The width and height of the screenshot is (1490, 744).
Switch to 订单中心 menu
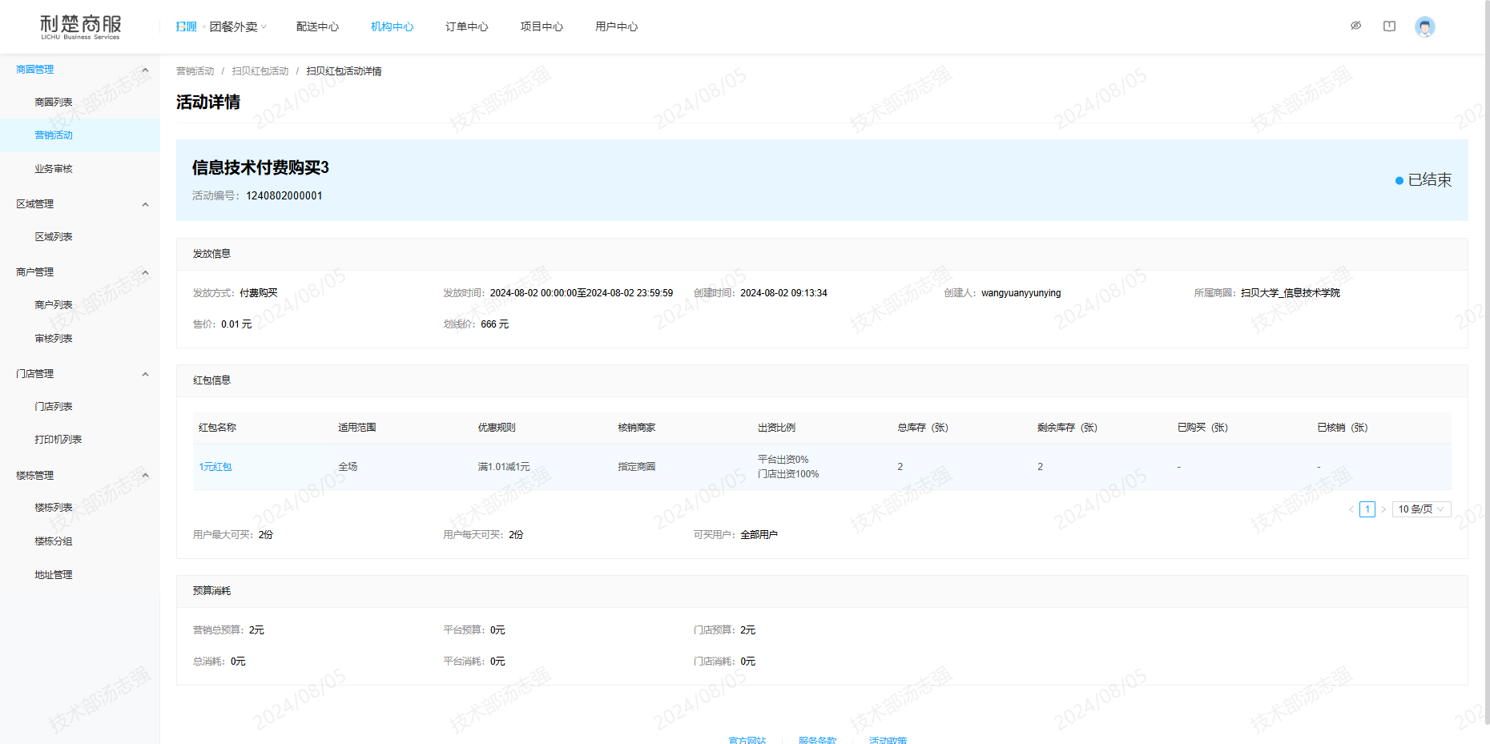(x=466, y=26)
